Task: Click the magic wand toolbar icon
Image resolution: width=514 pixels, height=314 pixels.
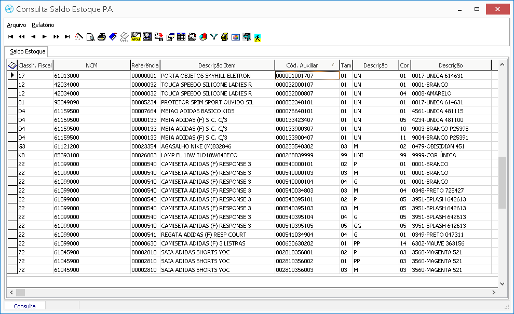Action: coord(79,37)
